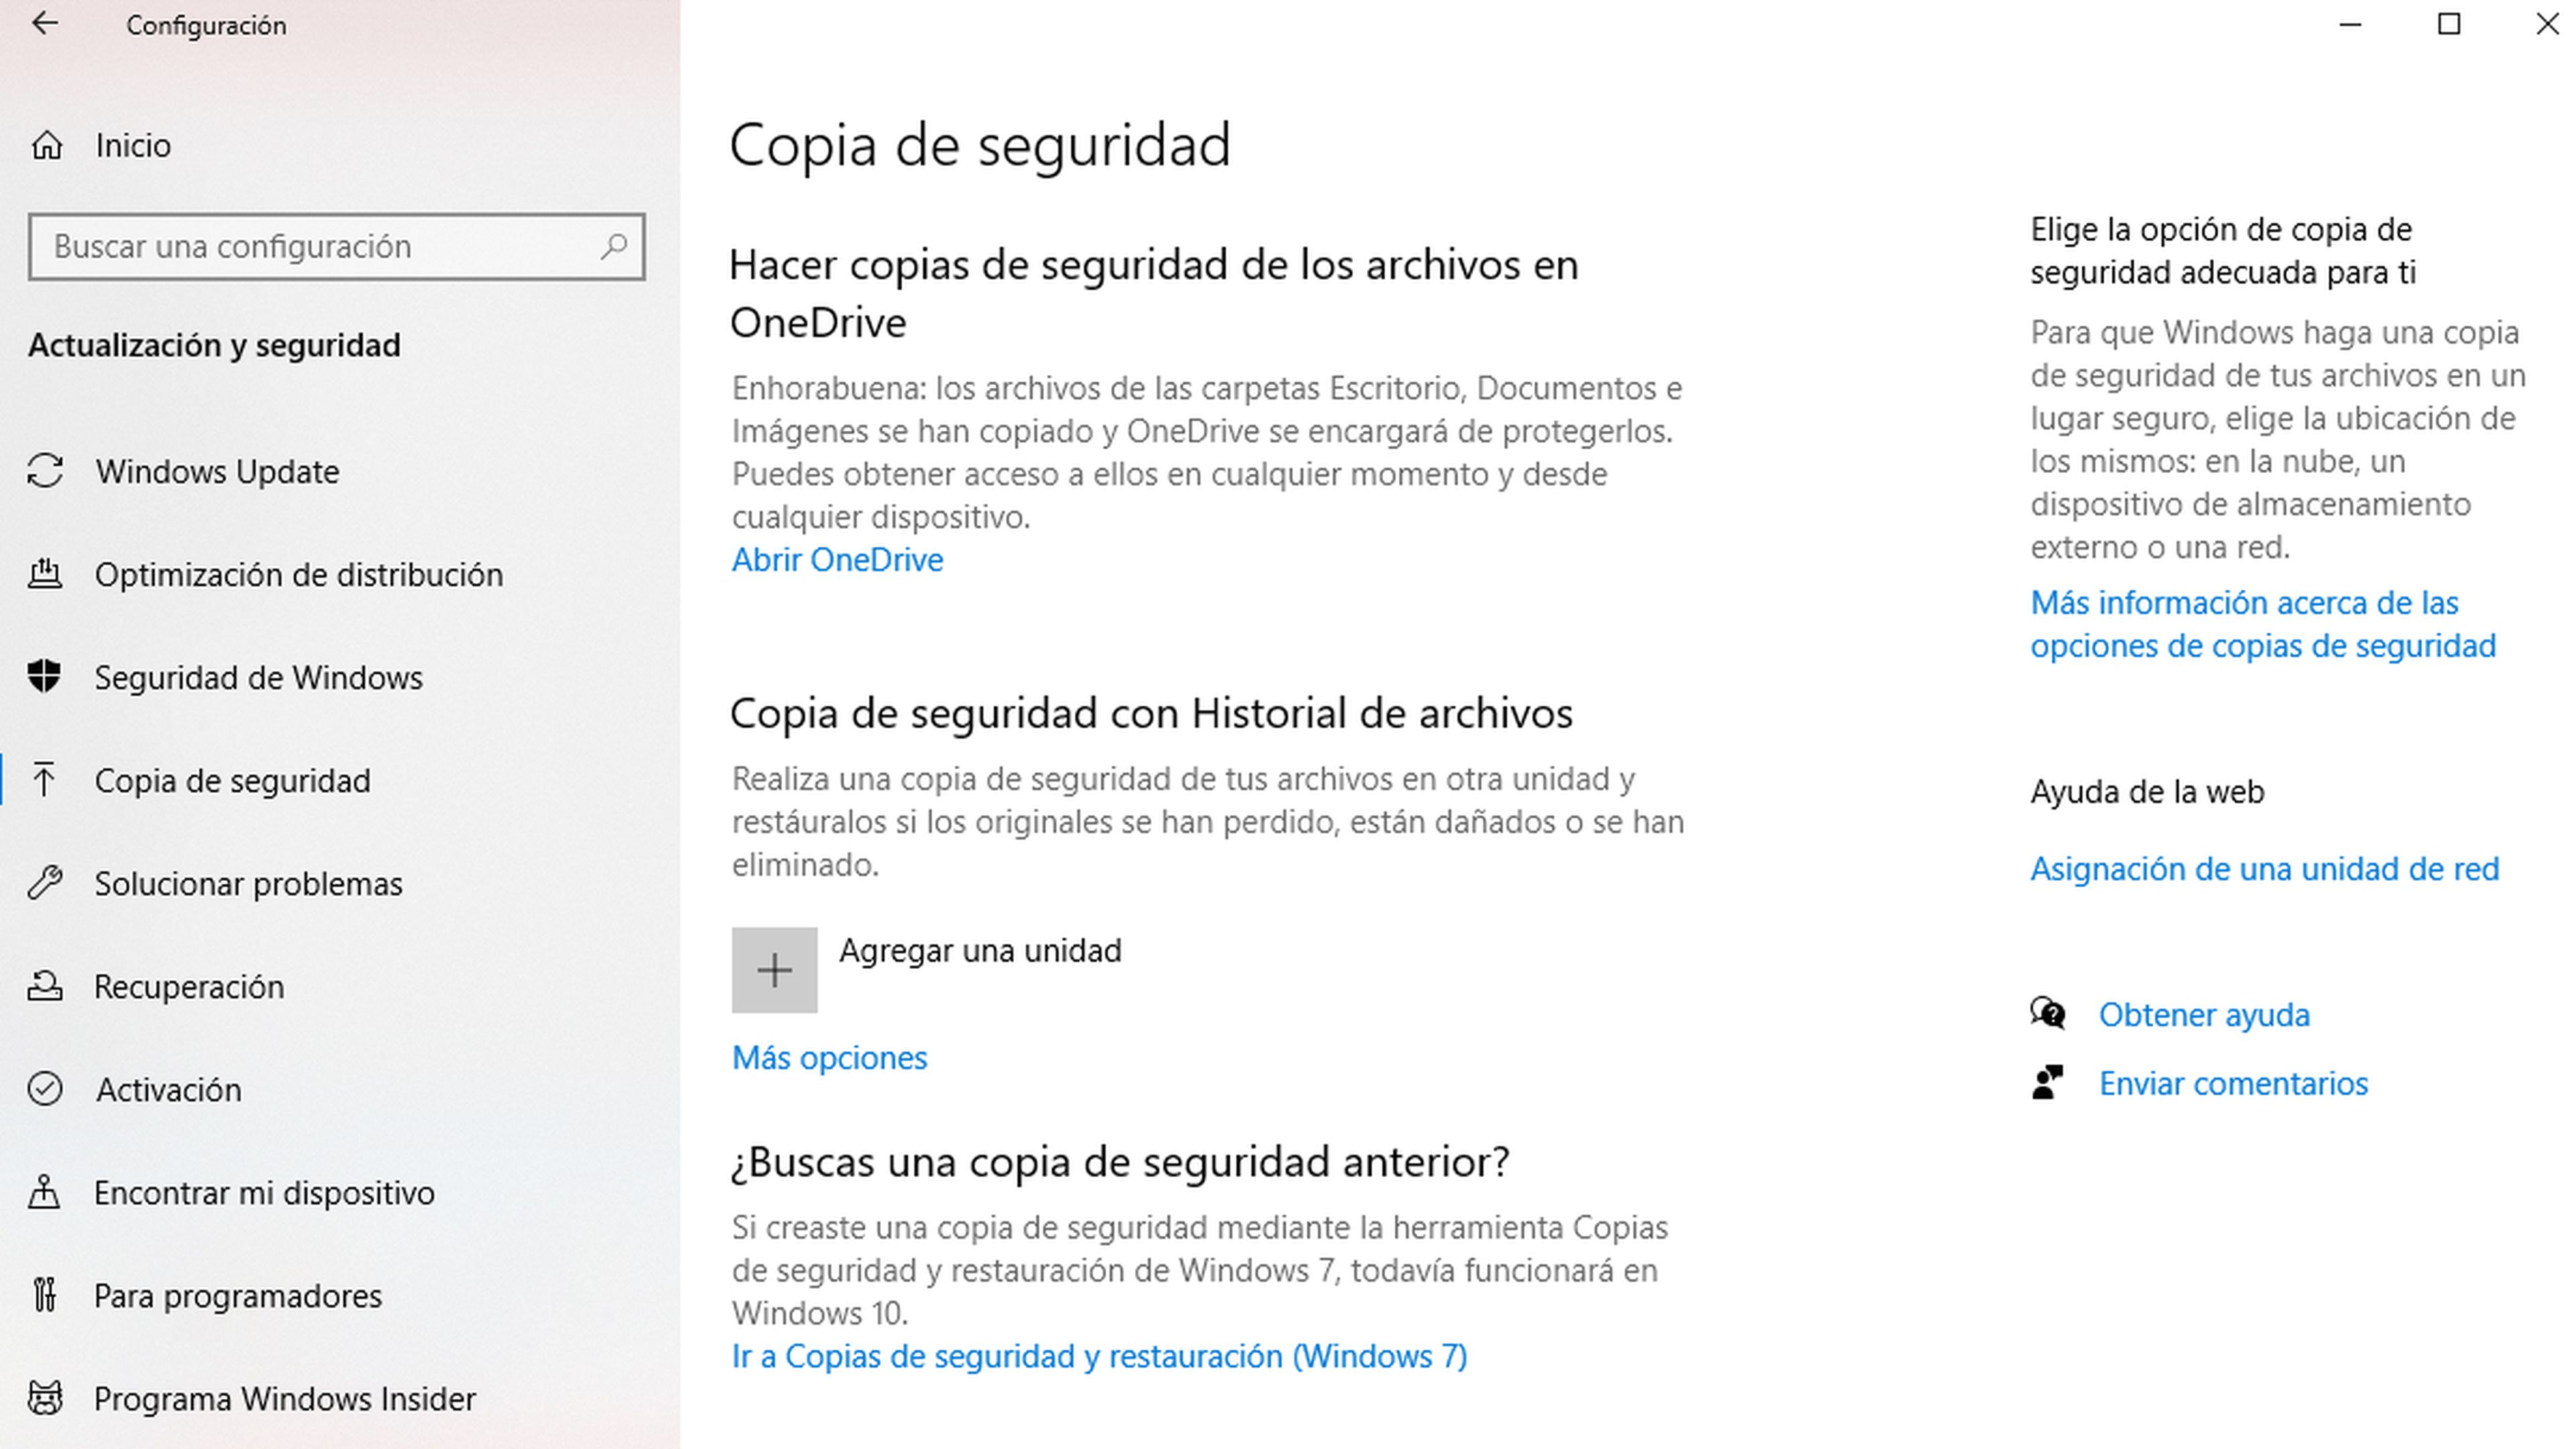The height and width of the screenshot is (1449, 2576).
Task: Click the plus button to add a drive
Action: tap(774, 970)
